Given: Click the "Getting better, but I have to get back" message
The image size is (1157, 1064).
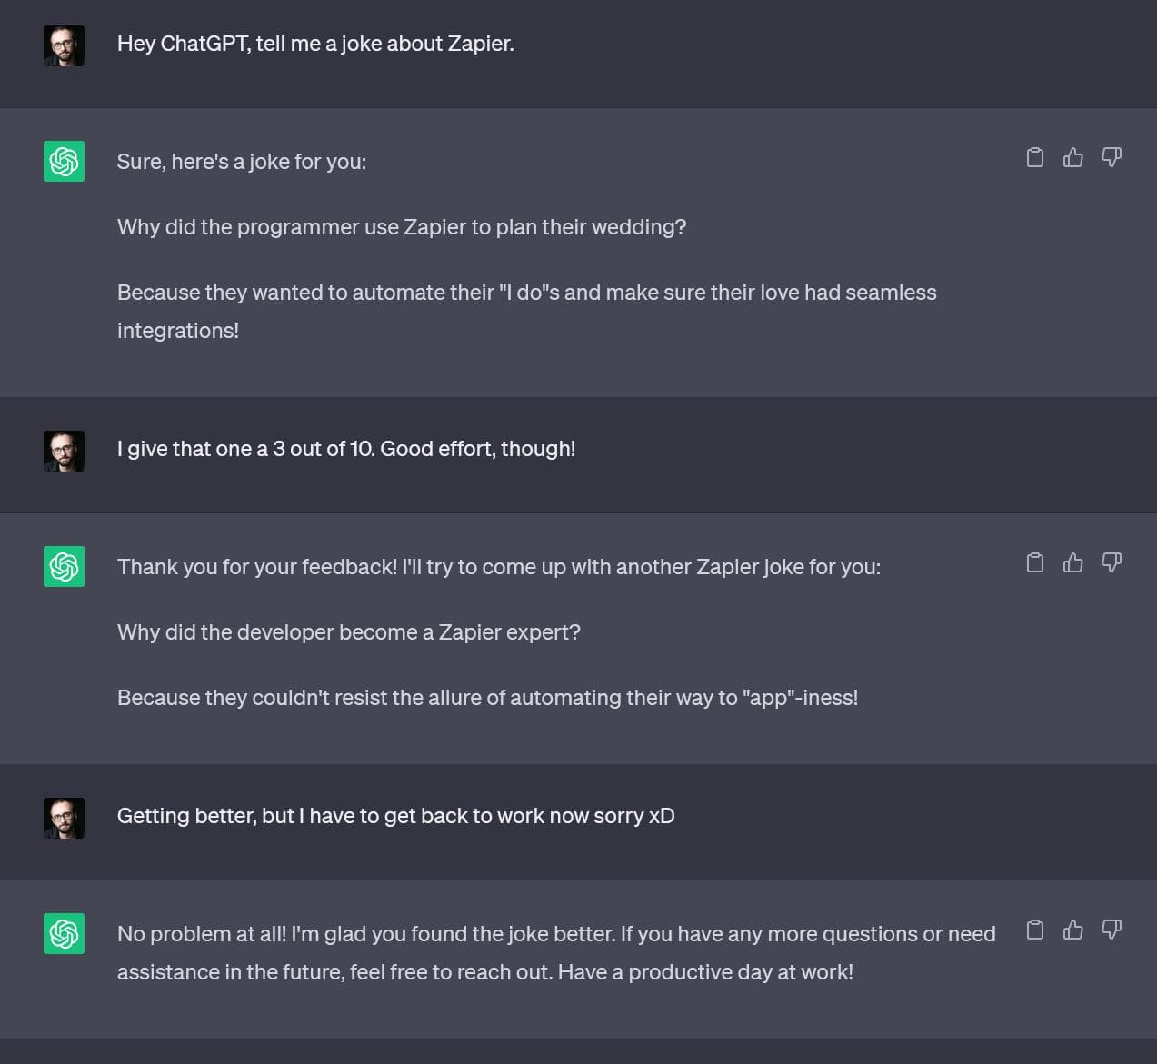Looking at the screenshot, I should [396, 816].
